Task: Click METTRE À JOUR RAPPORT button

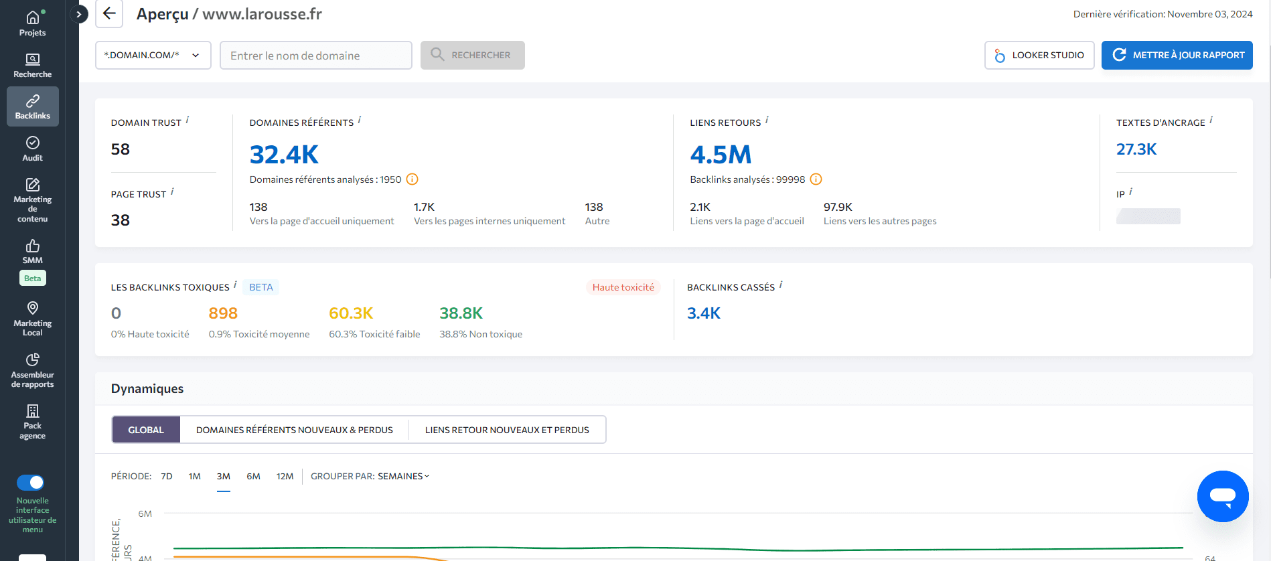Action: [1177, 55]
